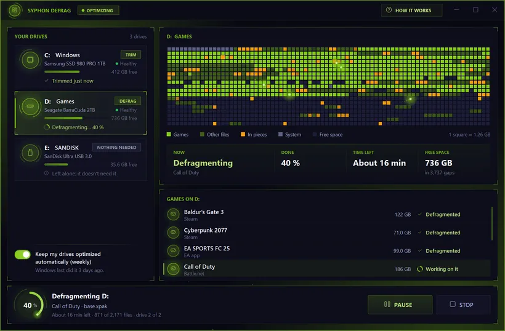505x331 pixels.
Task: Click the info icon beside Left alone
Action: click(x=46, y=173)
